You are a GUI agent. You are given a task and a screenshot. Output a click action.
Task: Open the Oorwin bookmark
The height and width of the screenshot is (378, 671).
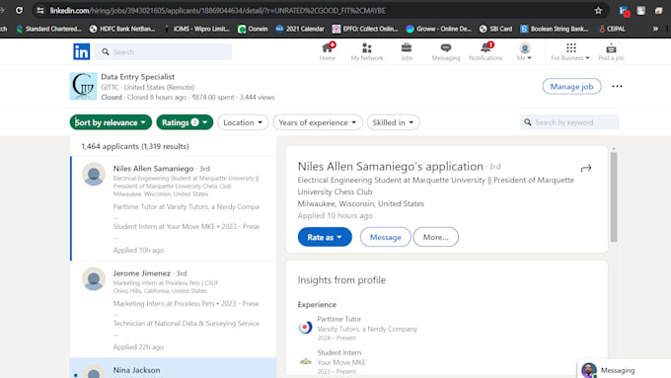coord(253,29)
